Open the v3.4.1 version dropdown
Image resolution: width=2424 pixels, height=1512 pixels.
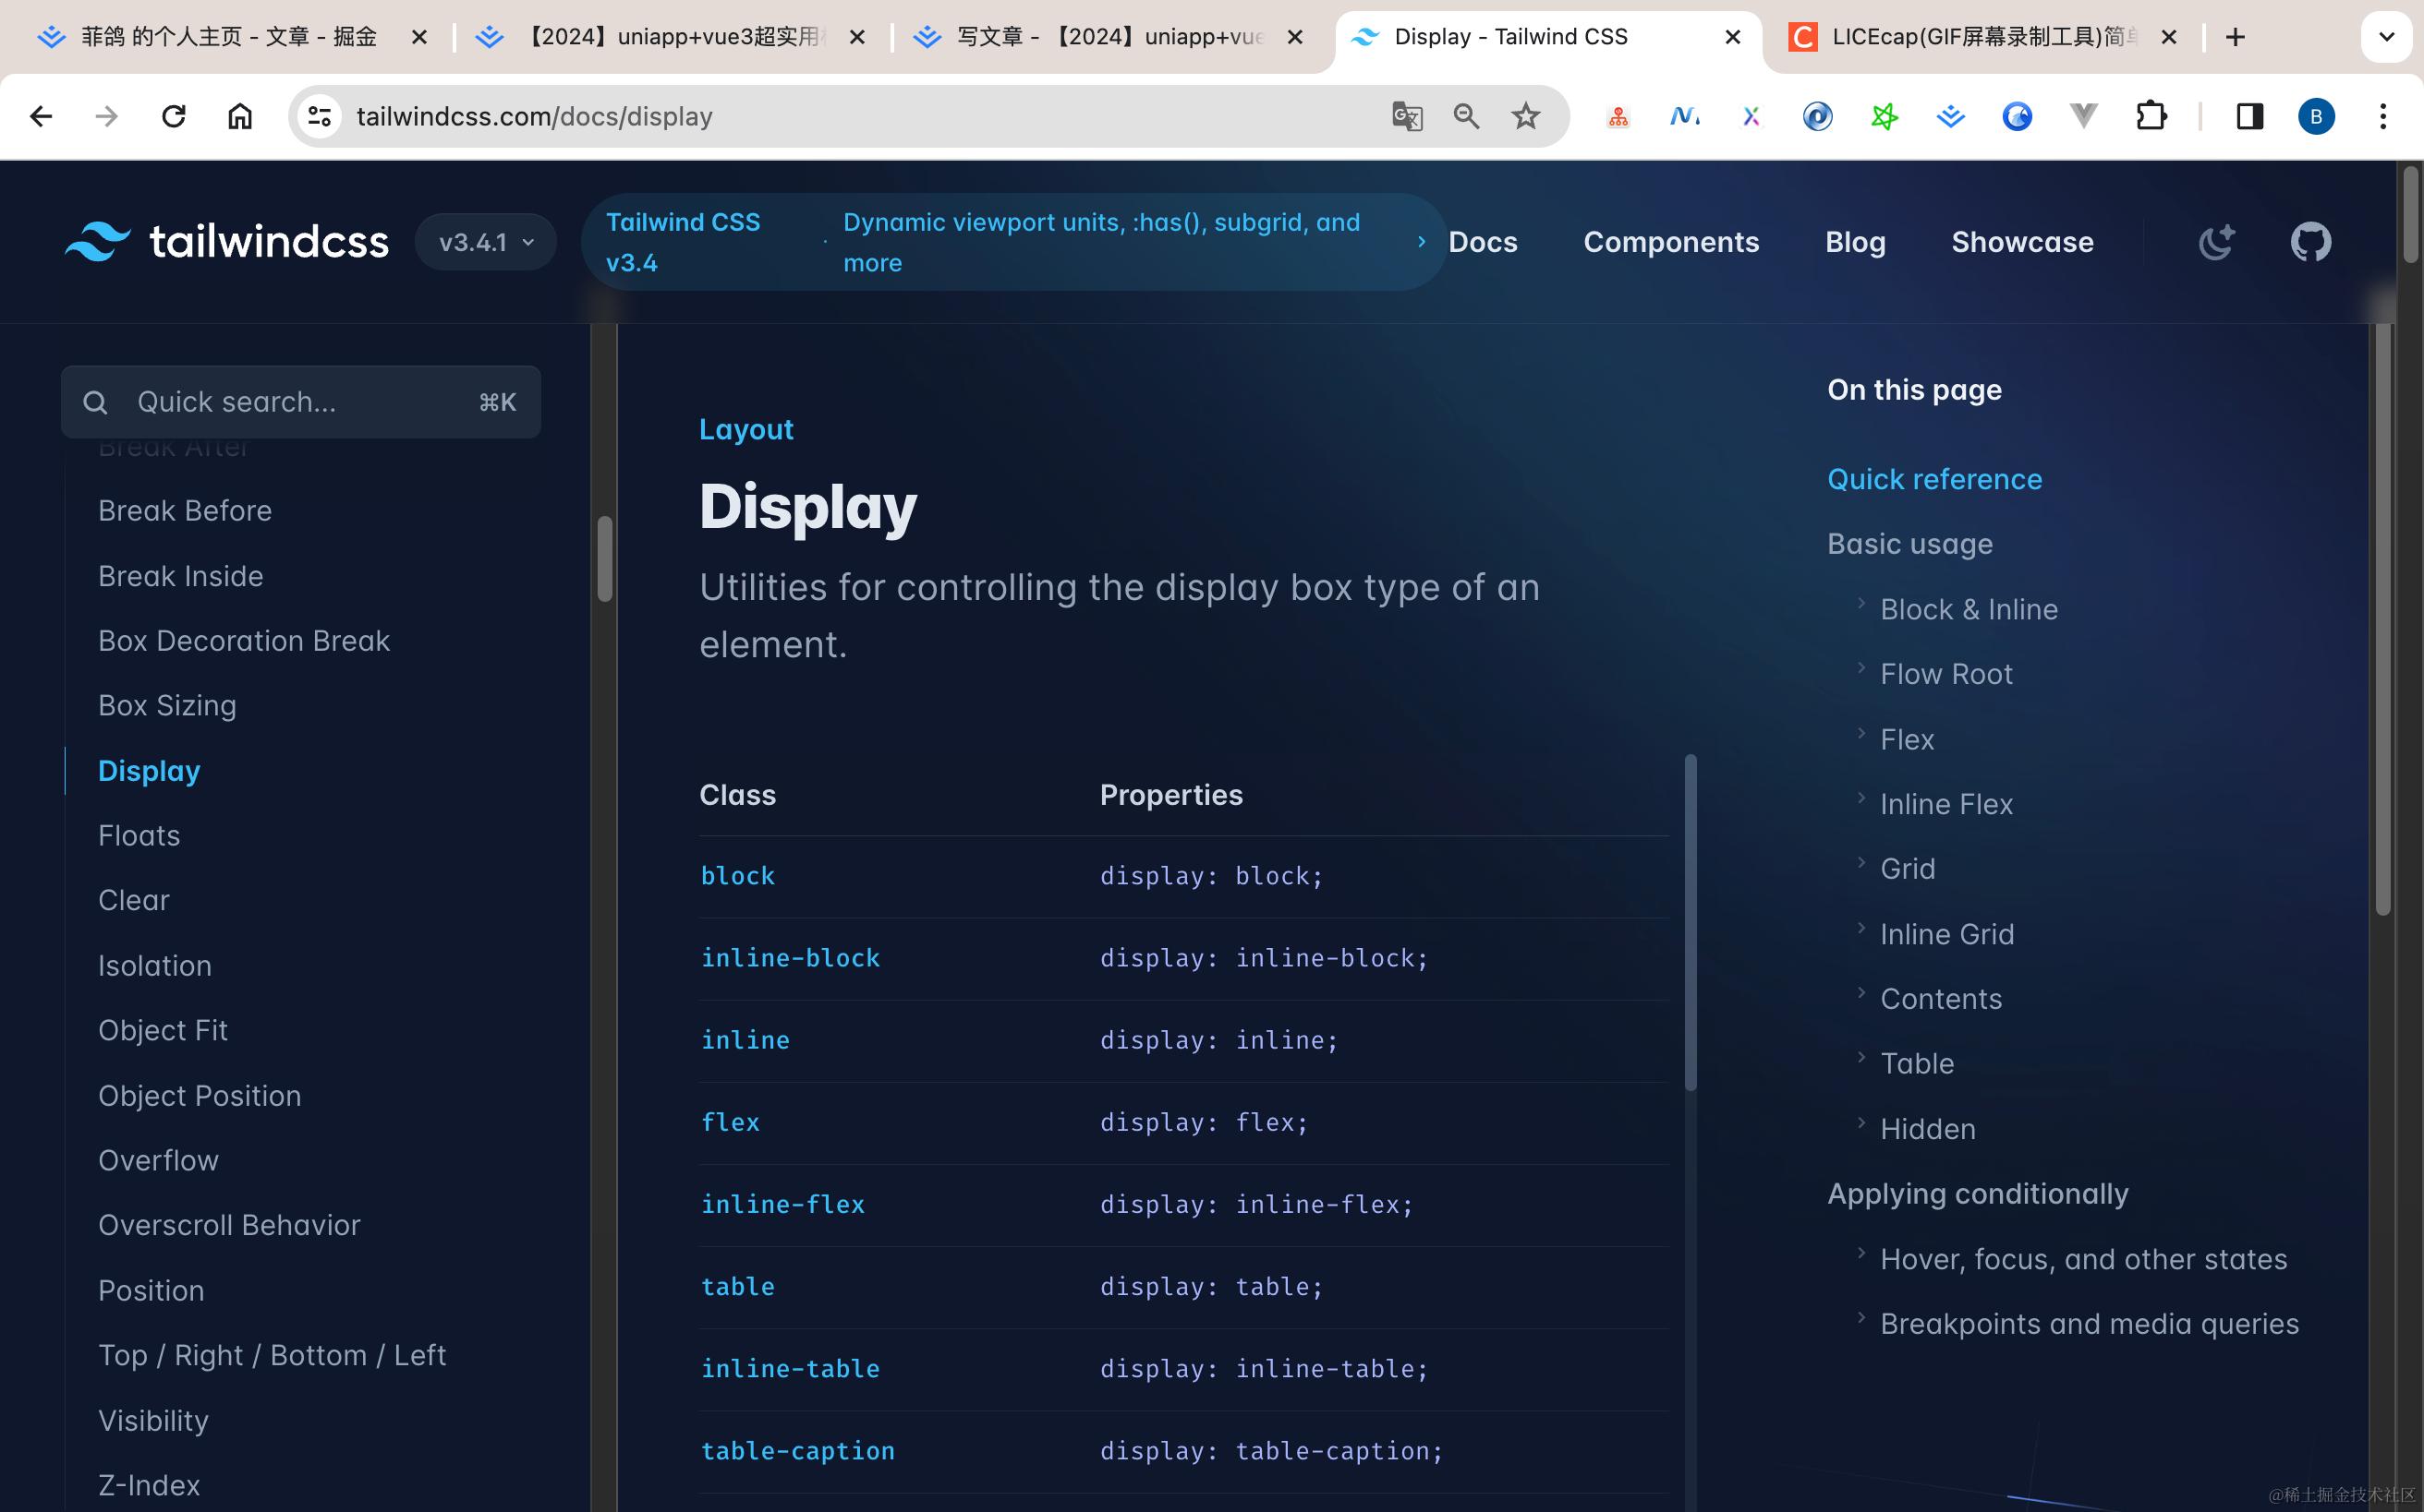click(x=485, y=242)
